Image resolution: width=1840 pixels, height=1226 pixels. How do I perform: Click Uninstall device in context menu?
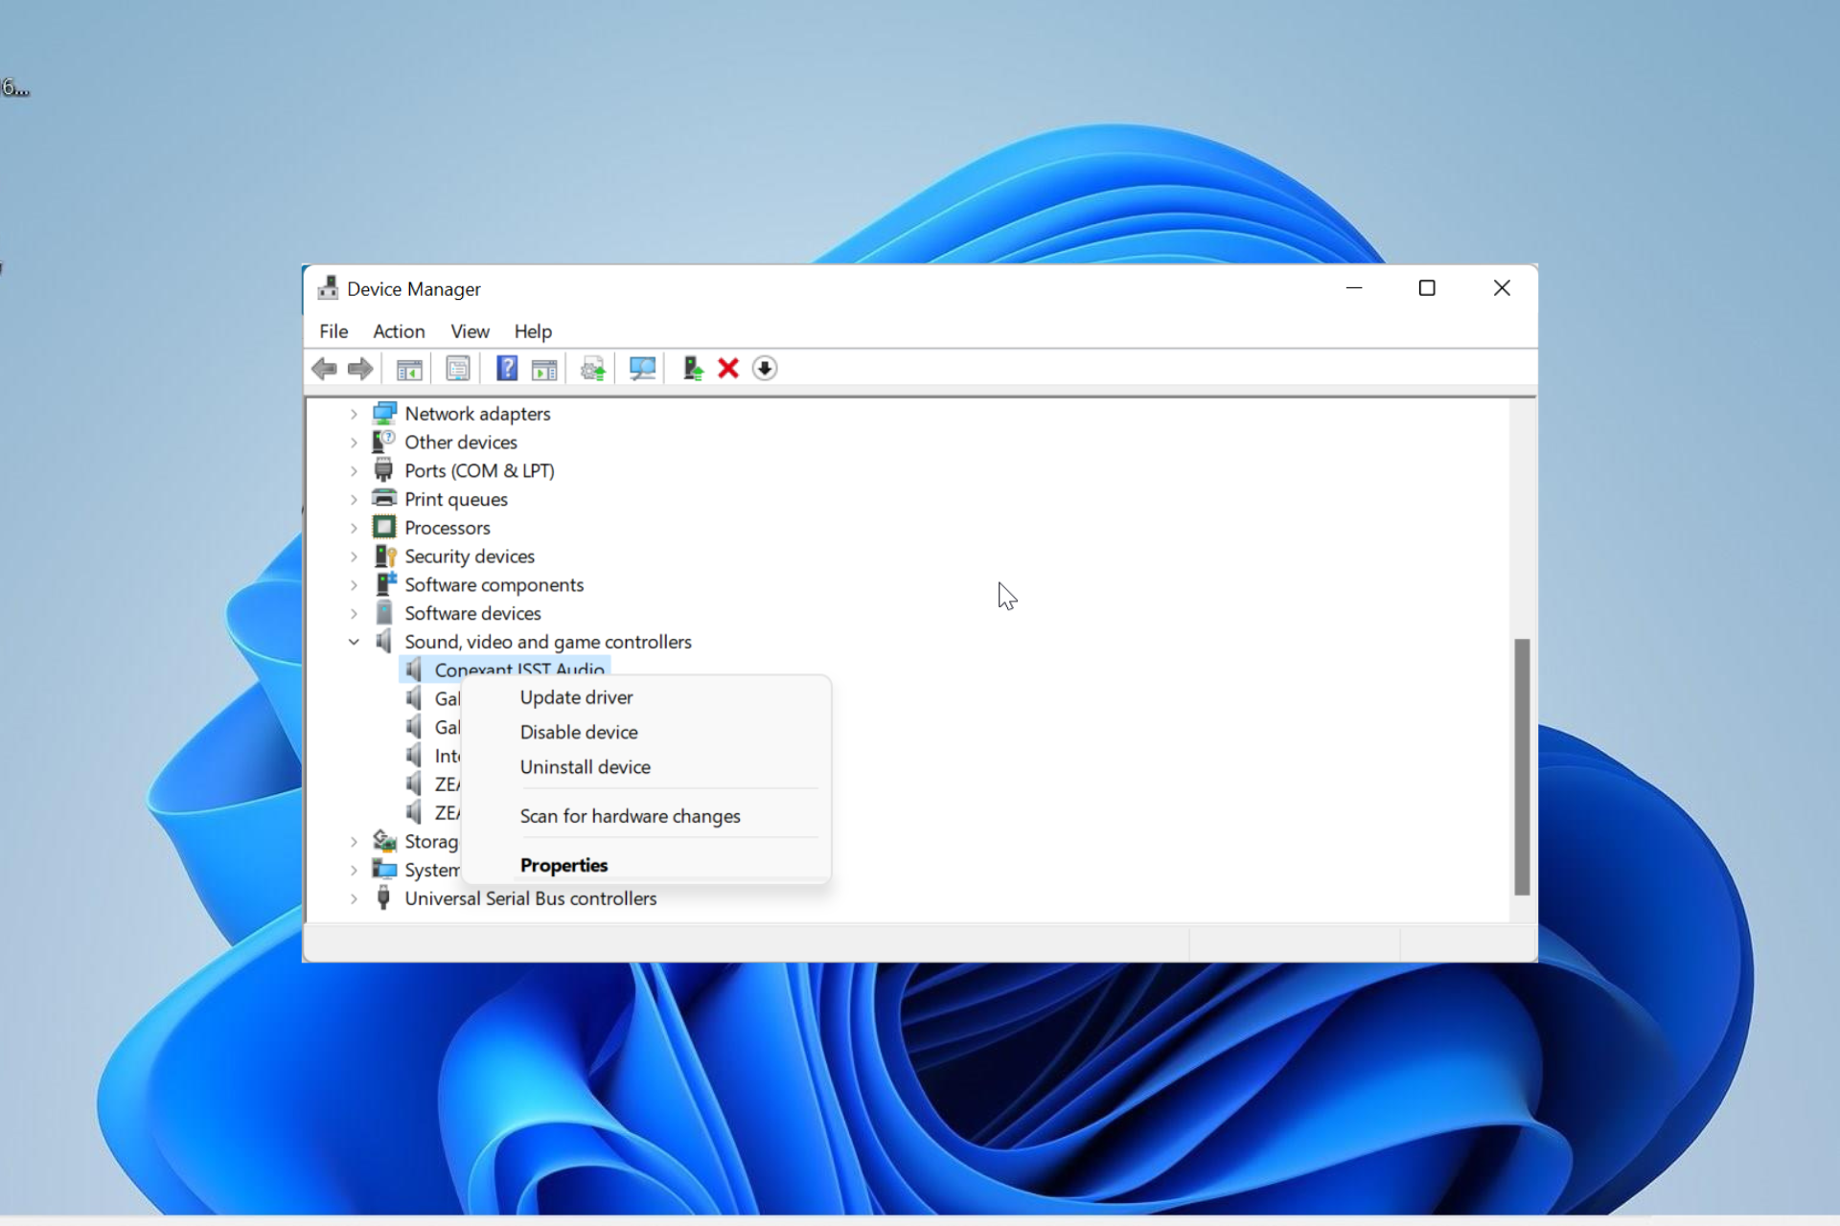585,766
